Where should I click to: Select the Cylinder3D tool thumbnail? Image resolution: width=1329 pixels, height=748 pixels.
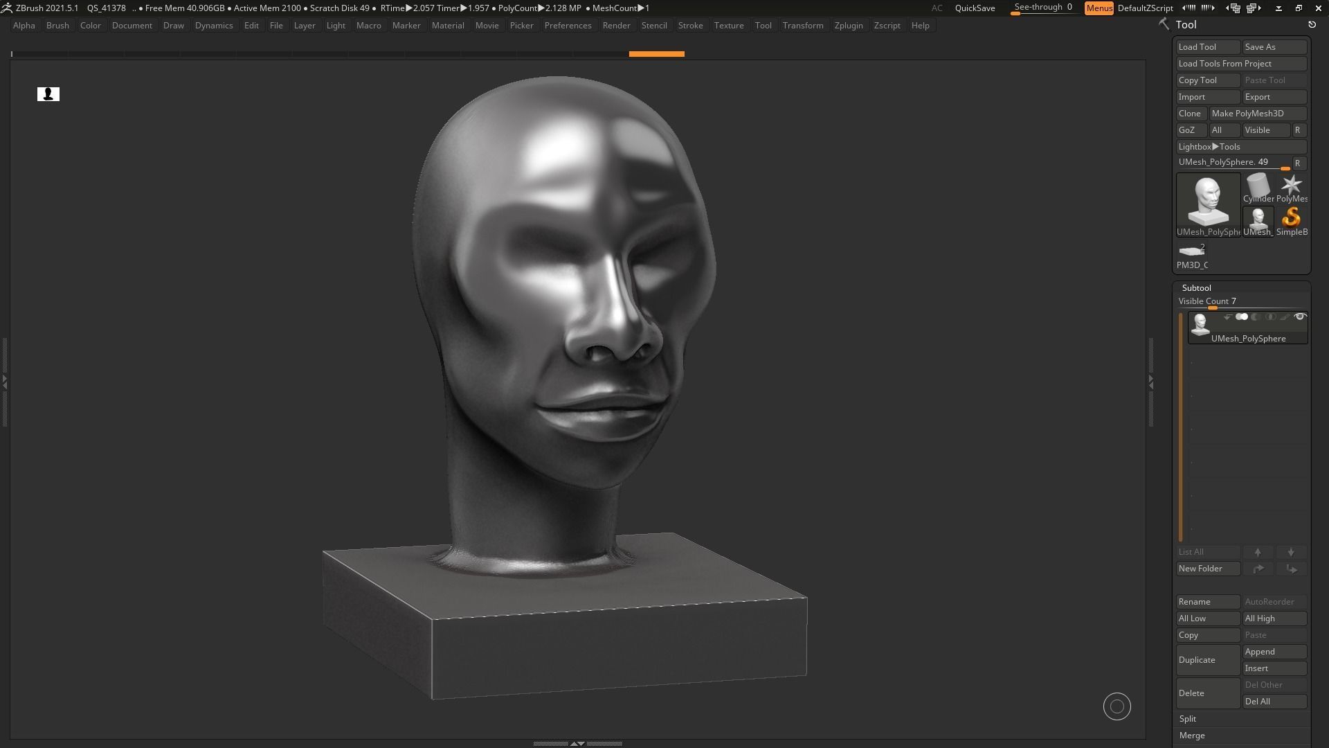(x=1258, y=188)
